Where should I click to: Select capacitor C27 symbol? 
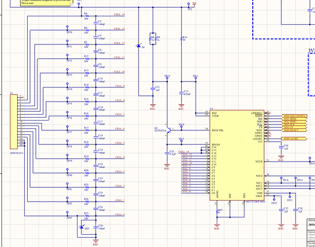tap(281, 210)
